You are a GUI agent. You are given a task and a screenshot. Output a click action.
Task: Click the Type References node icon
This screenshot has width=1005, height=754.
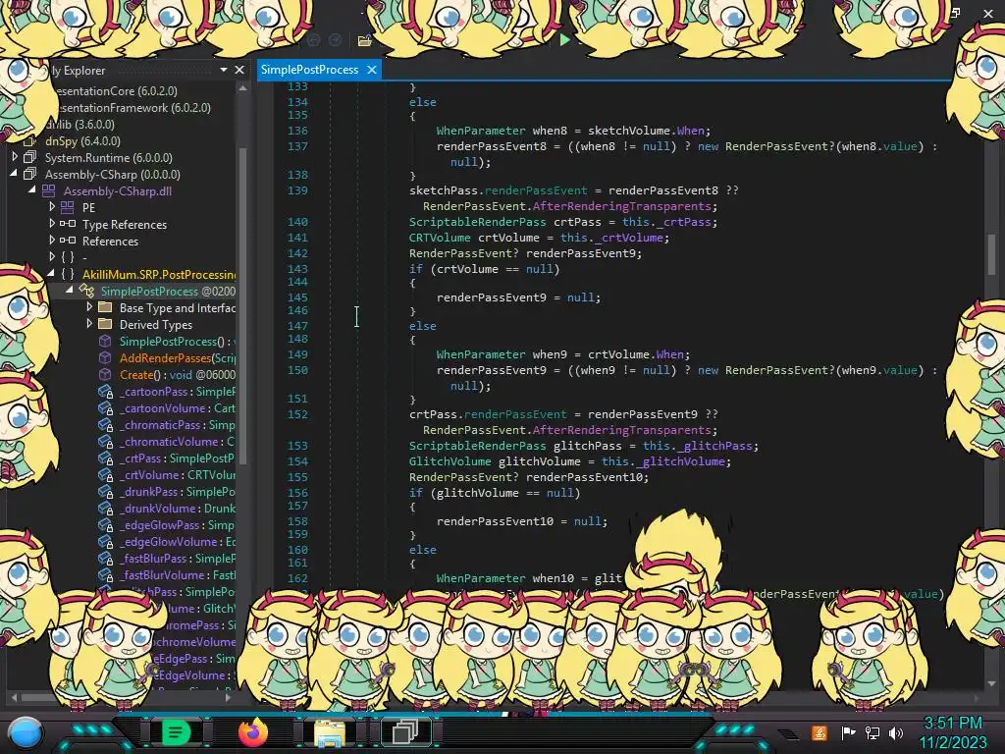pyautogui.click(x=68, y=224)
